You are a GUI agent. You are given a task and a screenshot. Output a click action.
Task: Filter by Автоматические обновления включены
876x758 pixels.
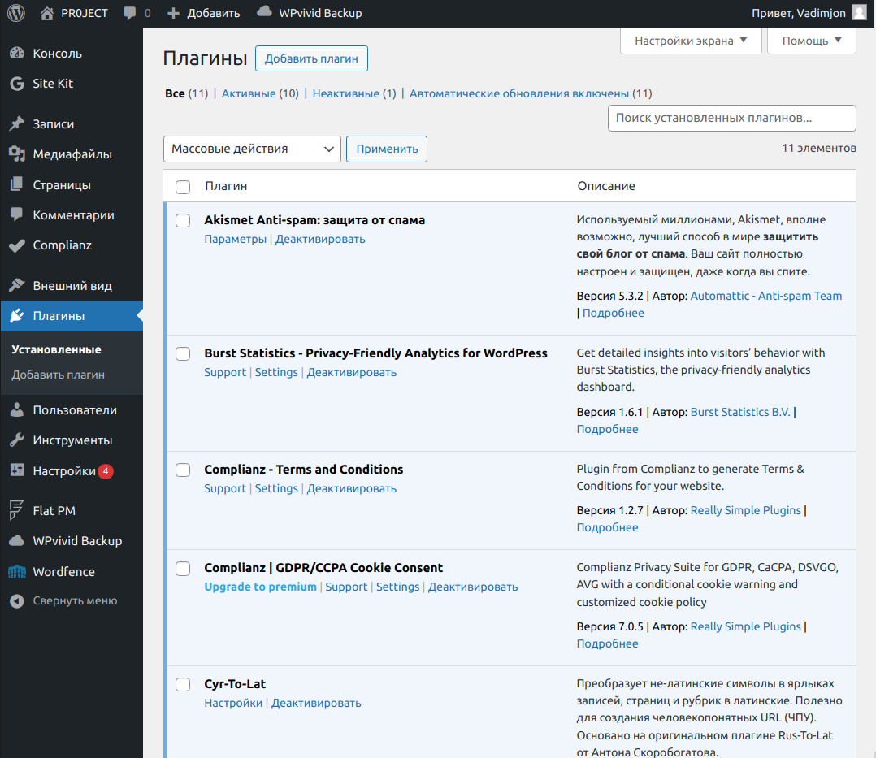pyautogui.click(x=519, y=93)
